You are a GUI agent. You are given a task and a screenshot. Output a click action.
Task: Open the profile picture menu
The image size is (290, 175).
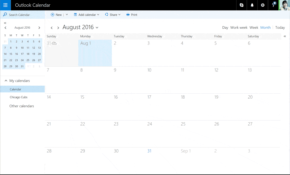[284, 5]
